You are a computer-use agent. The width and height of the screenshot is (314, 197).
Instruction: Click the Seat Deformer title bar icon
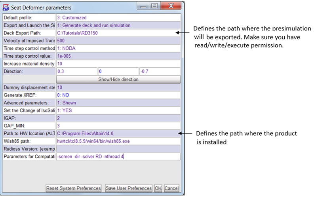click(6, 7)
